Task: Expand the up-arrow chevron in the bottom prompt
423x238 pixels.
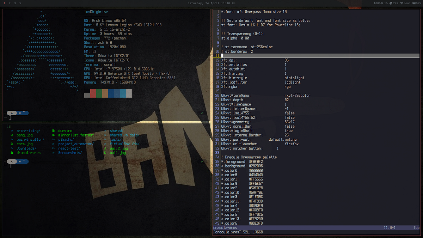Action: coord(12,161)
